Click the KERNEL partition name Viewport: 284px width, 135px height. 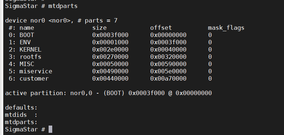pos(30,49)
